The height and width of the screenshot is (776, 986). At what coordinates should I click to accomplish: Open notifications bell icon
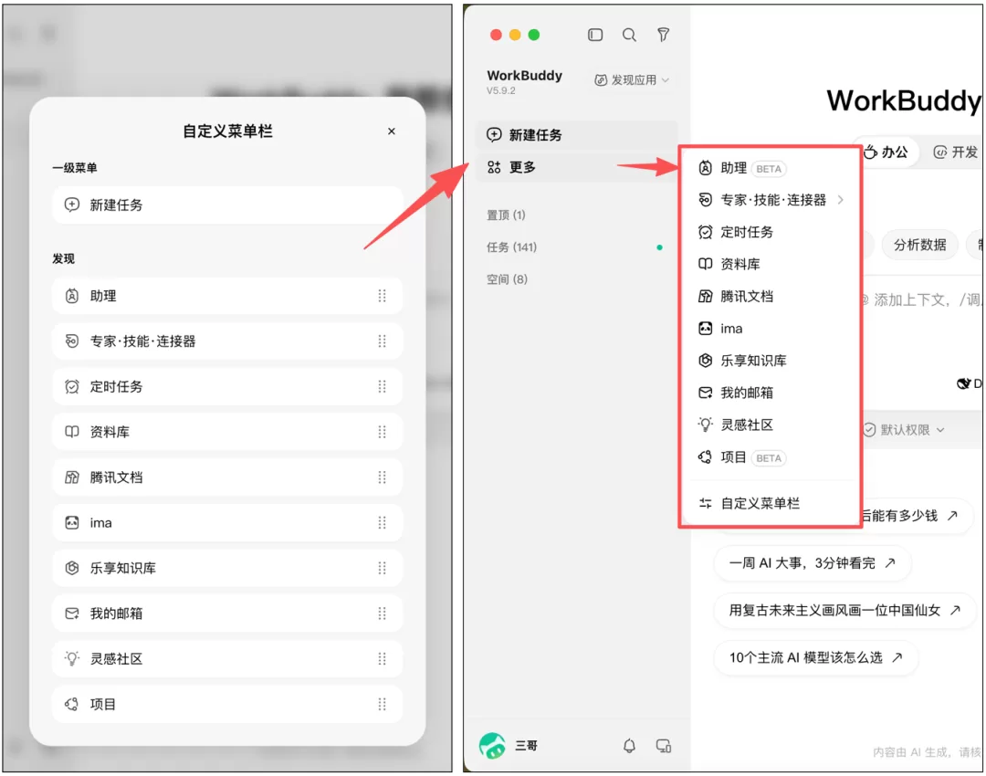[629, 746]
